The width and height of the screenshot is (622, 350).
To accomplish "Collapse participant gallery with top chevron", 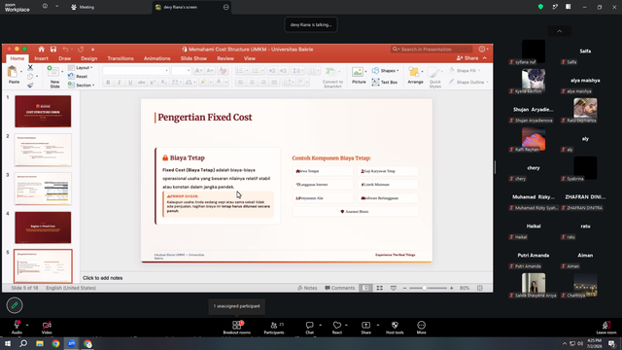I will 560,31.
